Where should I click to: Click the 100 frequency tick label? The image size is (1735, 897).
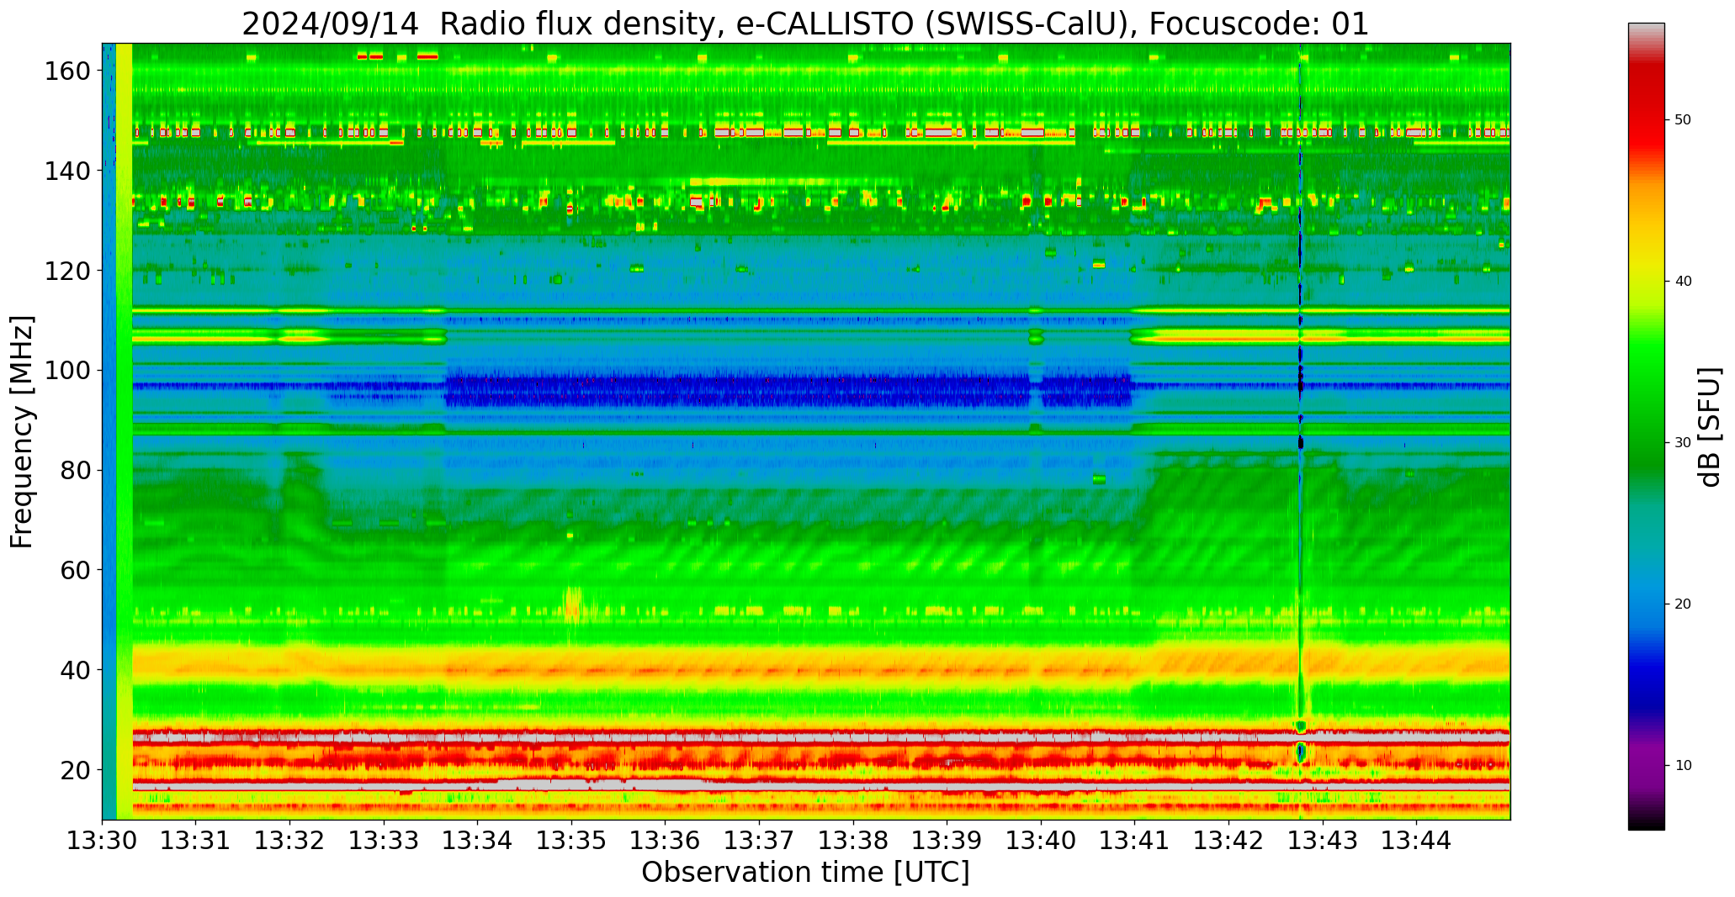click(x=66, y=371)
